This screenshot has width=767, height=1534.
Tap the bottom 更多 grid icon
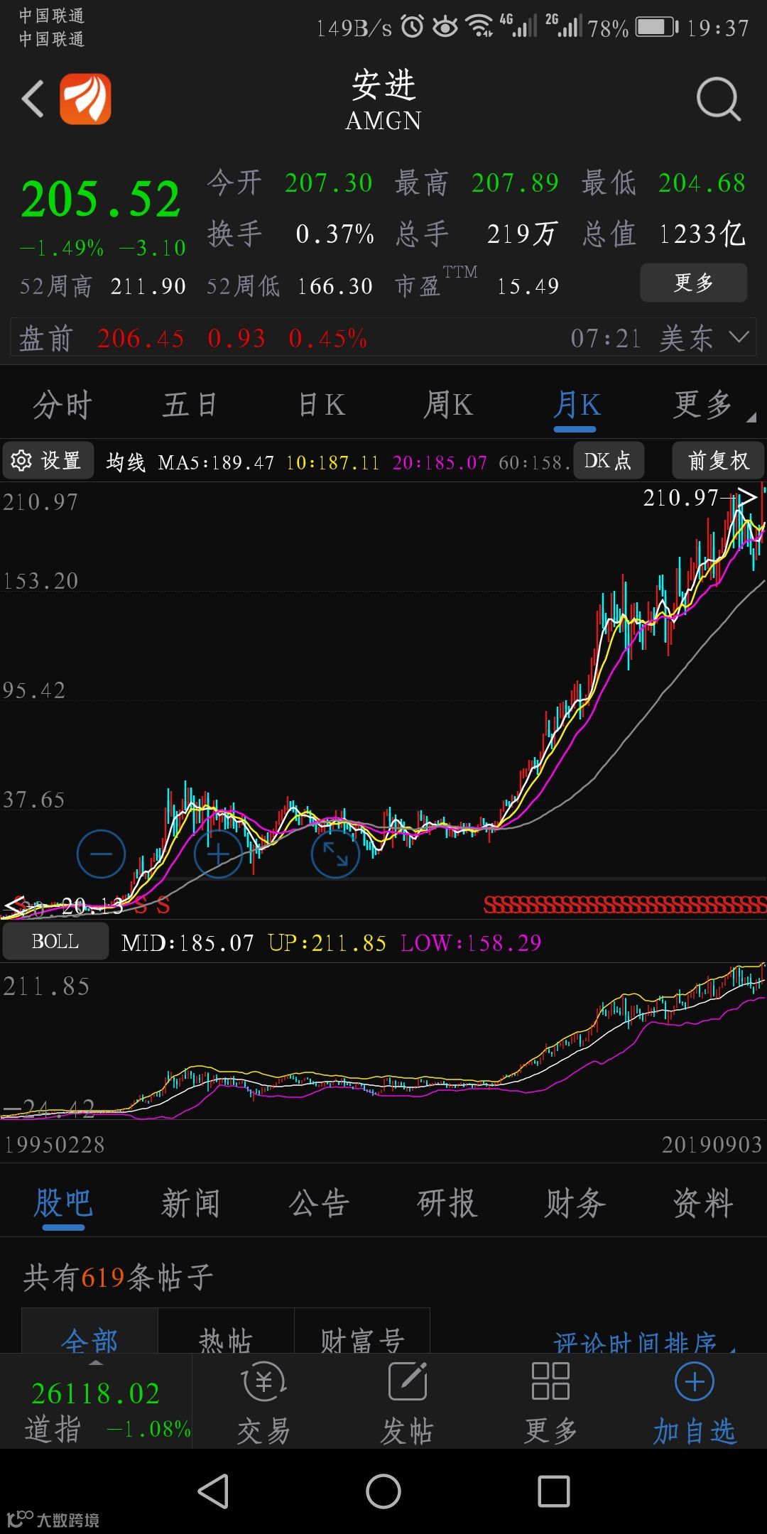[550, 1403]
